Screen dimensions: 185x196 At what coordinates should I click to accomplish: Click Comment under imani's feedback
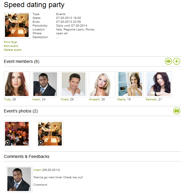(40, 184)
